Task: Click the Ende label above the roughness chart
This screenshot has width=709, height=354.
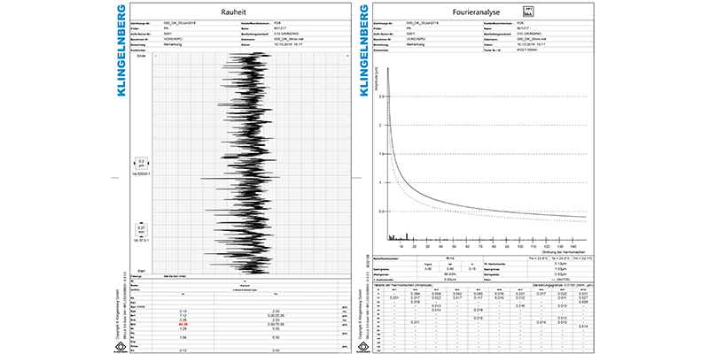Action: point(141,56)
